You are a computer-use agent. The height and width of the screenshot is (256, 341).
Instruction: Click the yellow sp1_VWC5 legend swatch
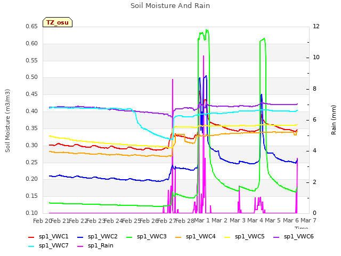click(x=228, y=237)
